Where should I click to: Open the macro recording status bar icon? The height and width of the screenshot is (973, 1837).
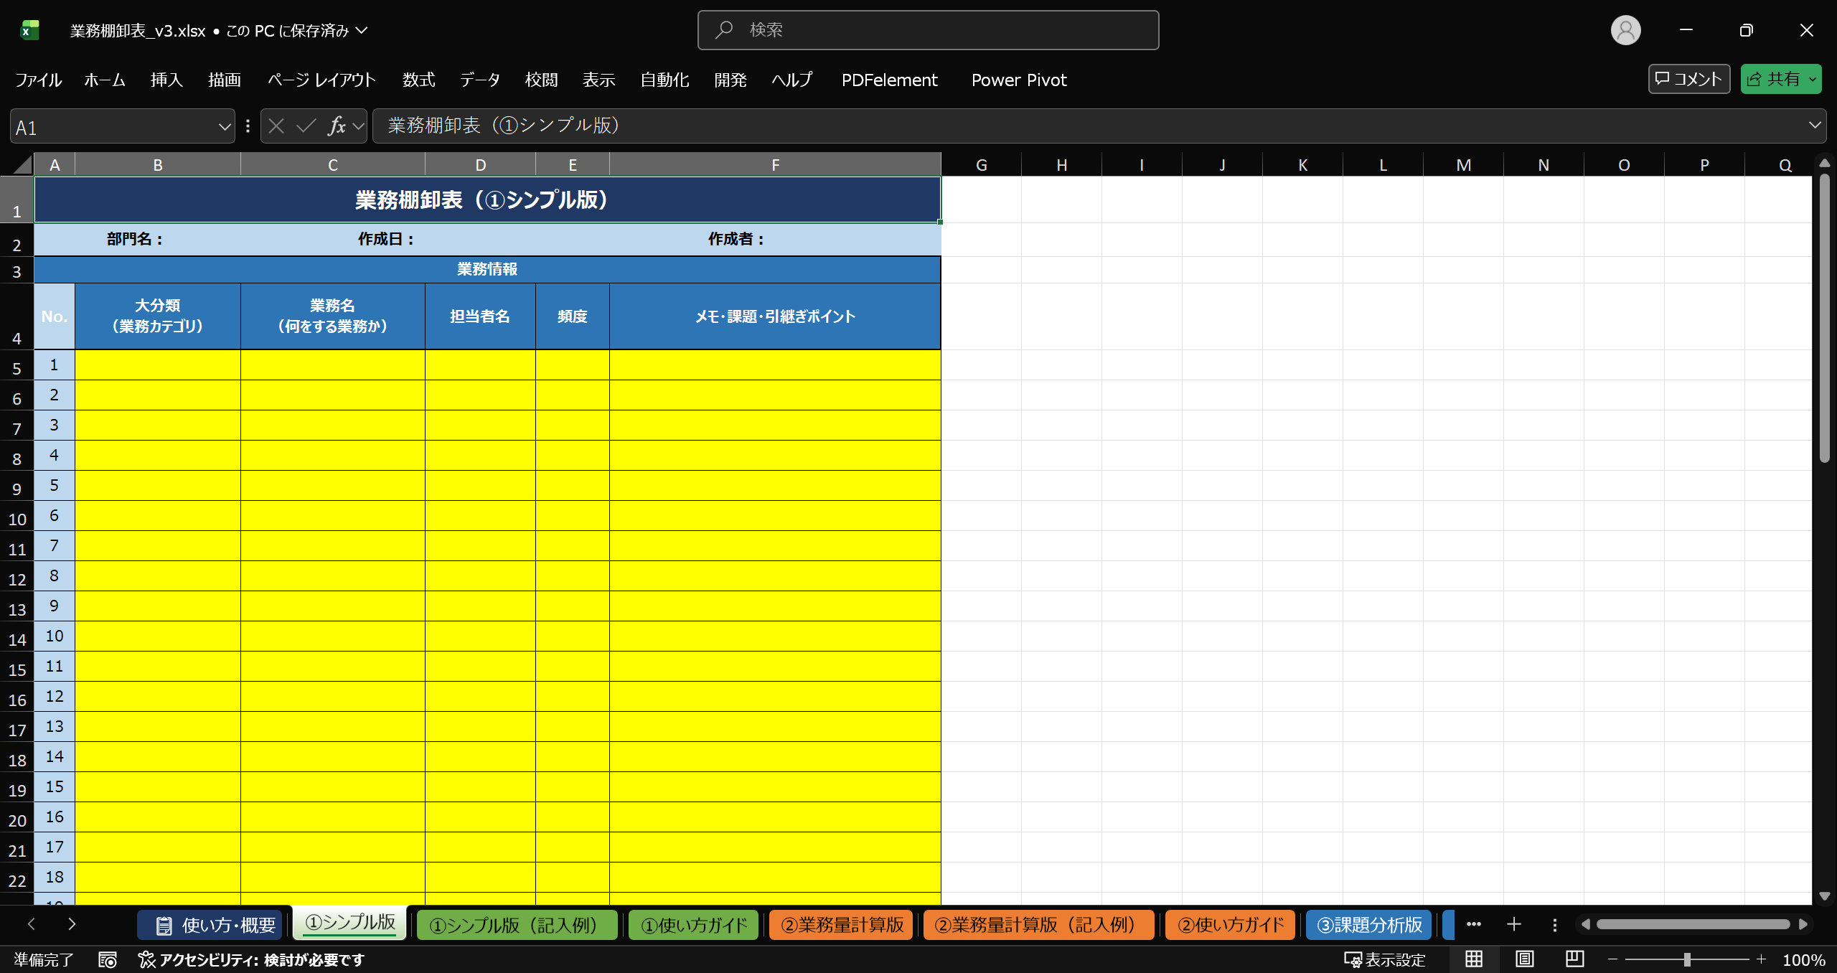(108, 959)
